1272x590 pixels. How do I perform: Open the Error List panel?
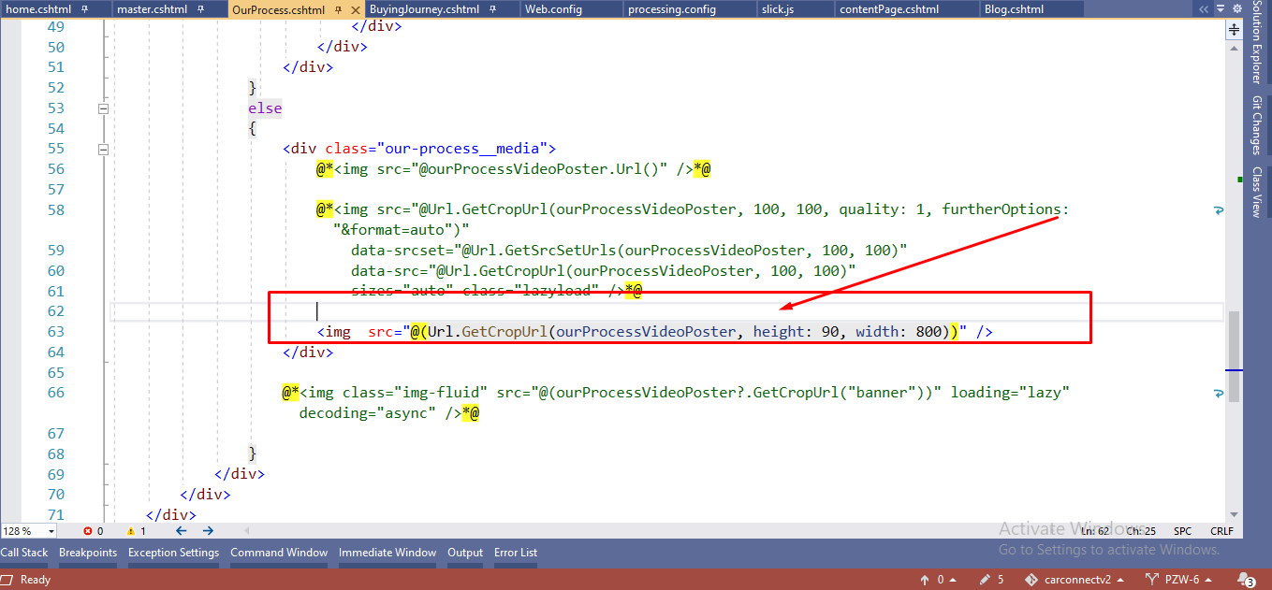(515, 553)
